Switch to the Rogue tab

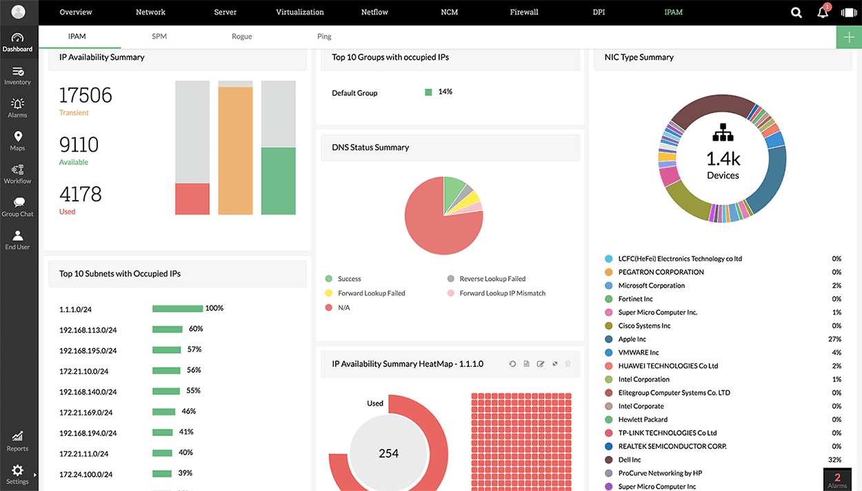tap(241, 37)
